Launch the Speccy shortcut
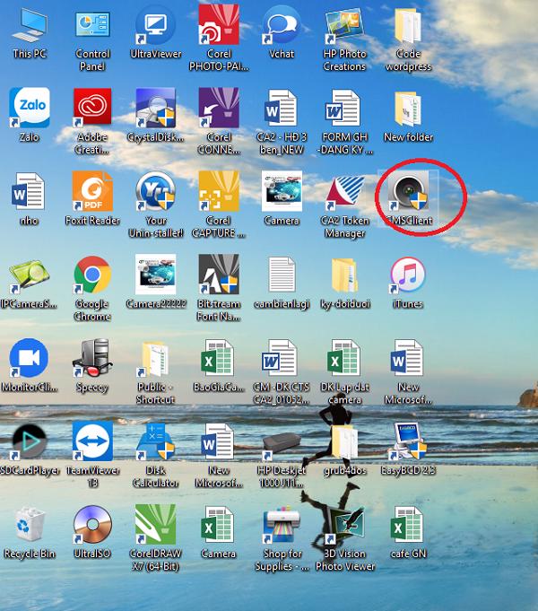The width and height of the screenshot is (538, 611). click(92, 358)
